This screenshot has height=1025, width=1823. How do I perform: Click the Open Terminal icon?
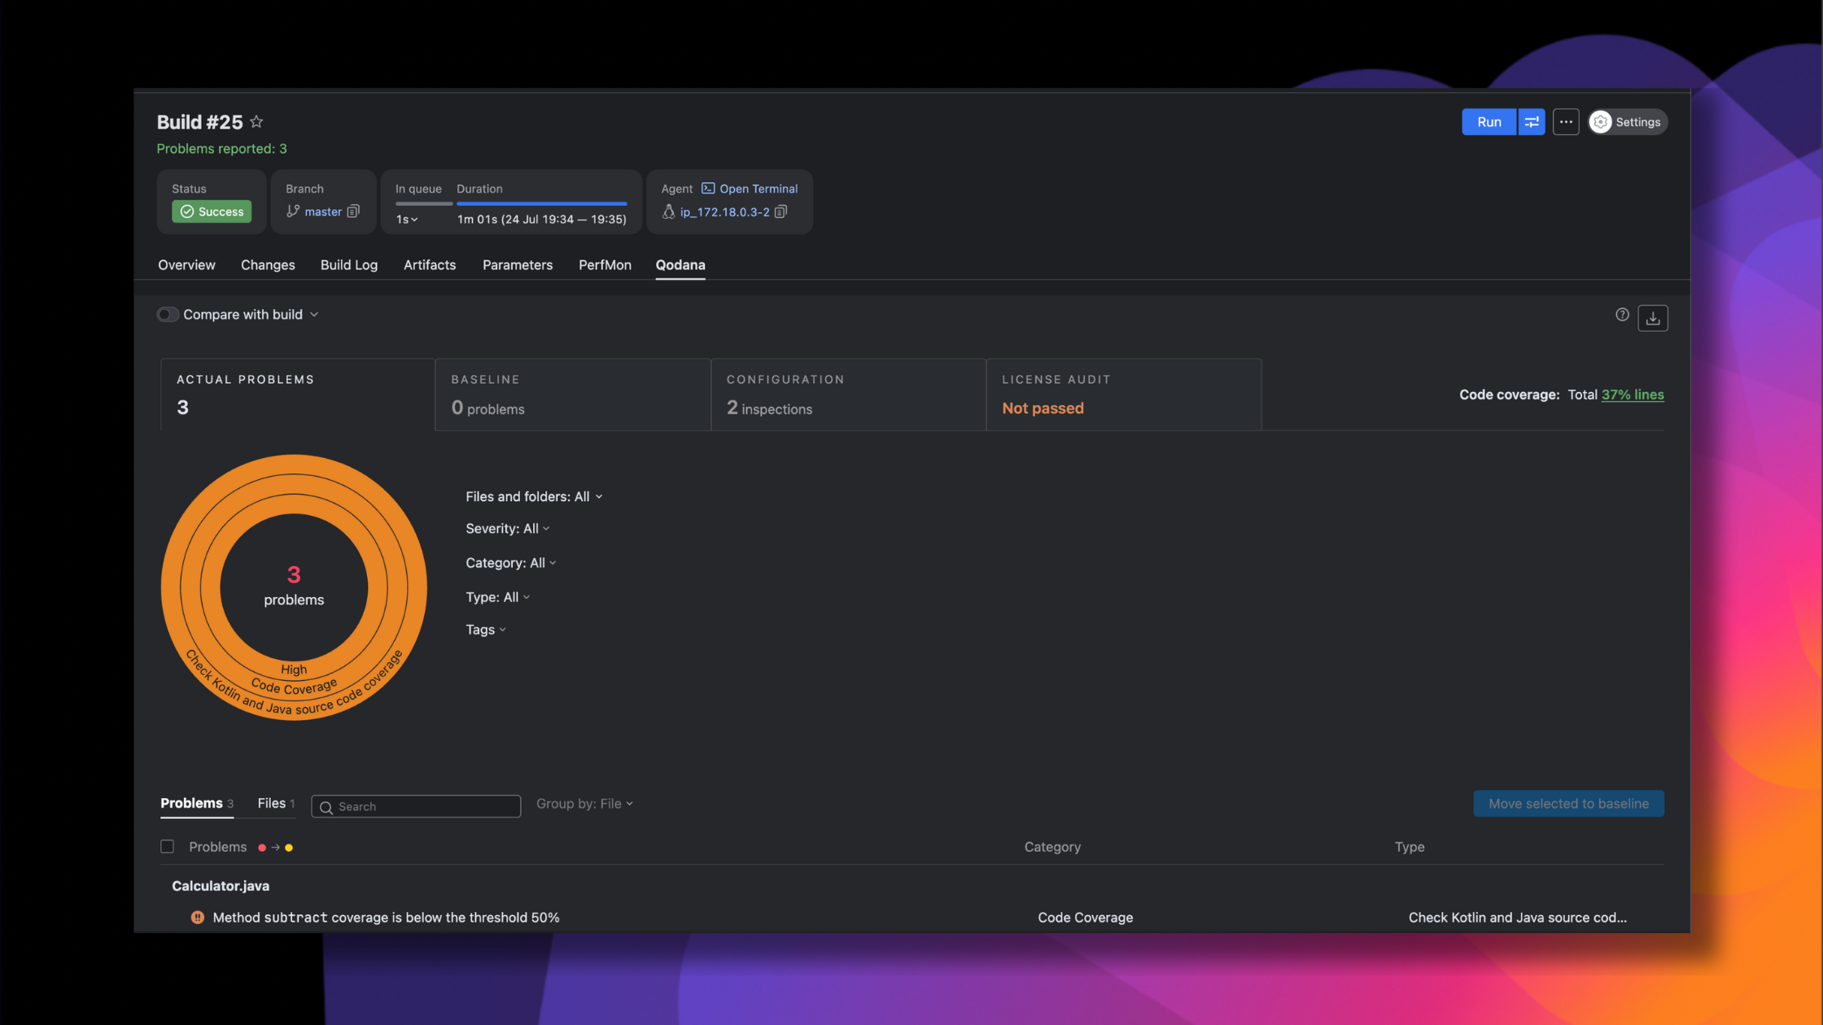(708, 189)
